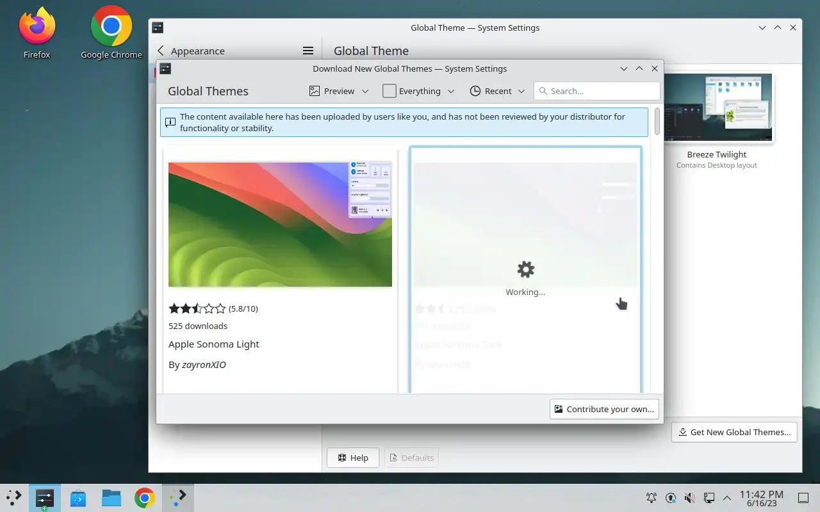Maximize the Download New Global Themes dialog

coord(639,68)
